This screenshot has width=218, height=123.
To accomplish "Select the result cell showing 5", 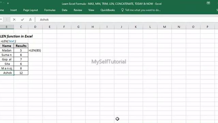I will coord(21,50).
